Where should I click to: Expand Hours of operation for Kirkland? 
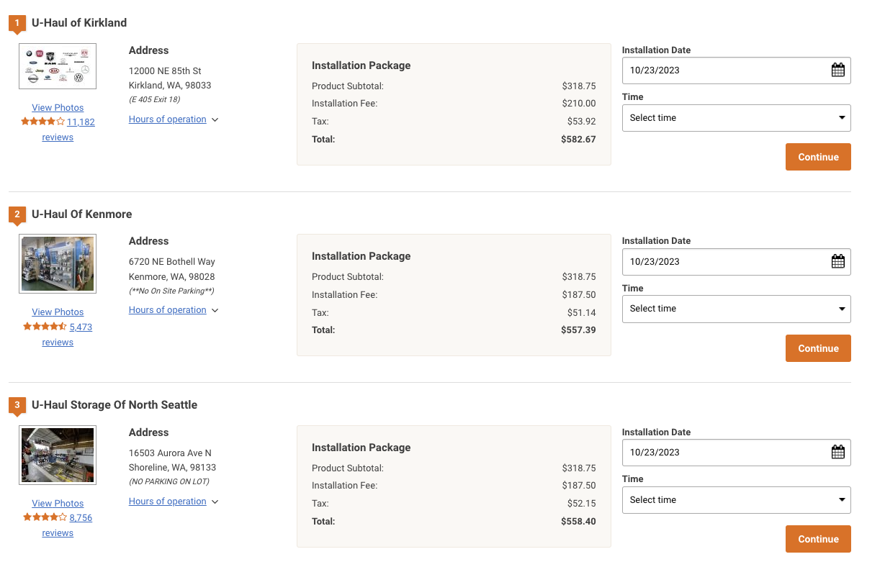pos(174,119)
